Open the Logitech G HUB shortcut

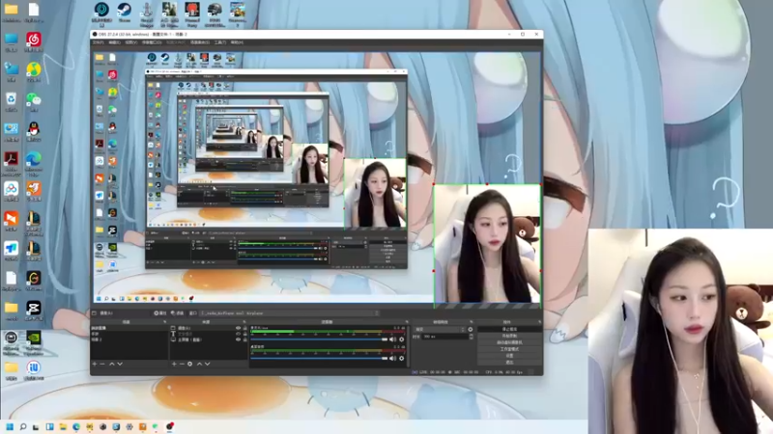coord(34,281)
